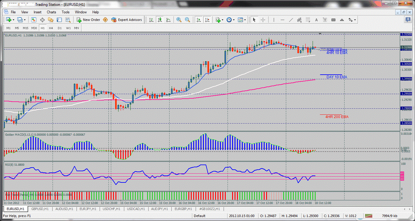The width and height of the screenshot is (415, 221).
Task: Open the Tools menu
Action: click(66, 12)
